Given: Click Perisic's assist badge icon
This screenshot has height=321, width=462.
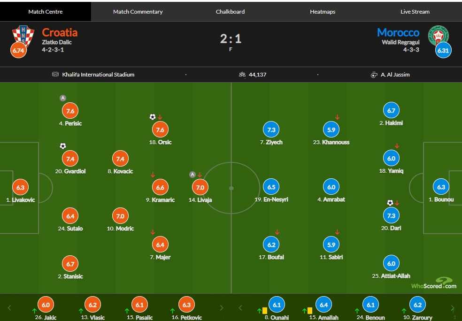Looking at the screenshot, I should (x=63, y=98).
